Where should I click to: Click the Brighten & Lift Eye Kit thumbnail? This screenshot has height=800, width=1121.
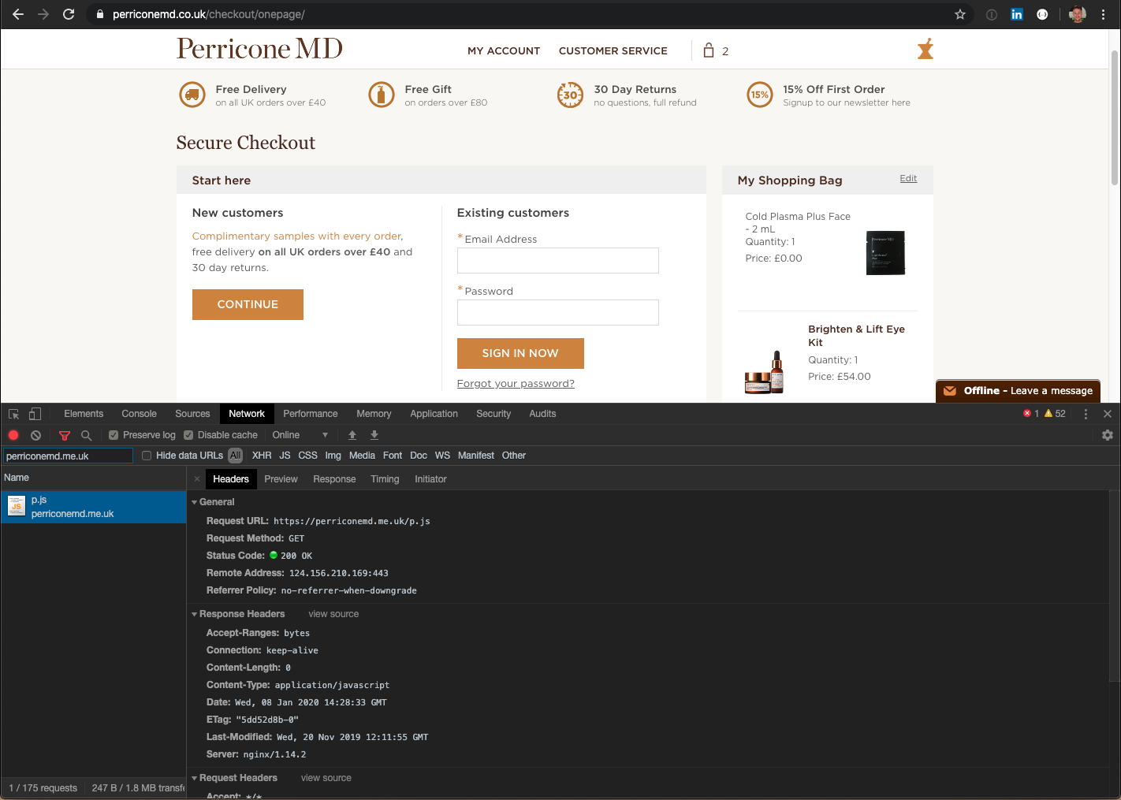(x=765, y=373)
